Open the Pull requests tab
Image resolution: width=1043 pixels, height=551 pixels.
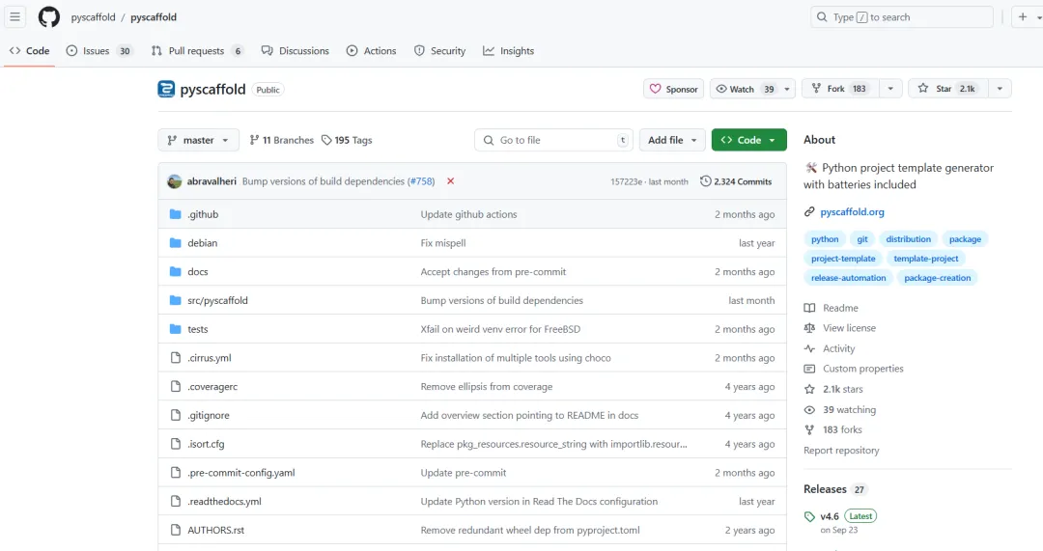coord(197,51)
